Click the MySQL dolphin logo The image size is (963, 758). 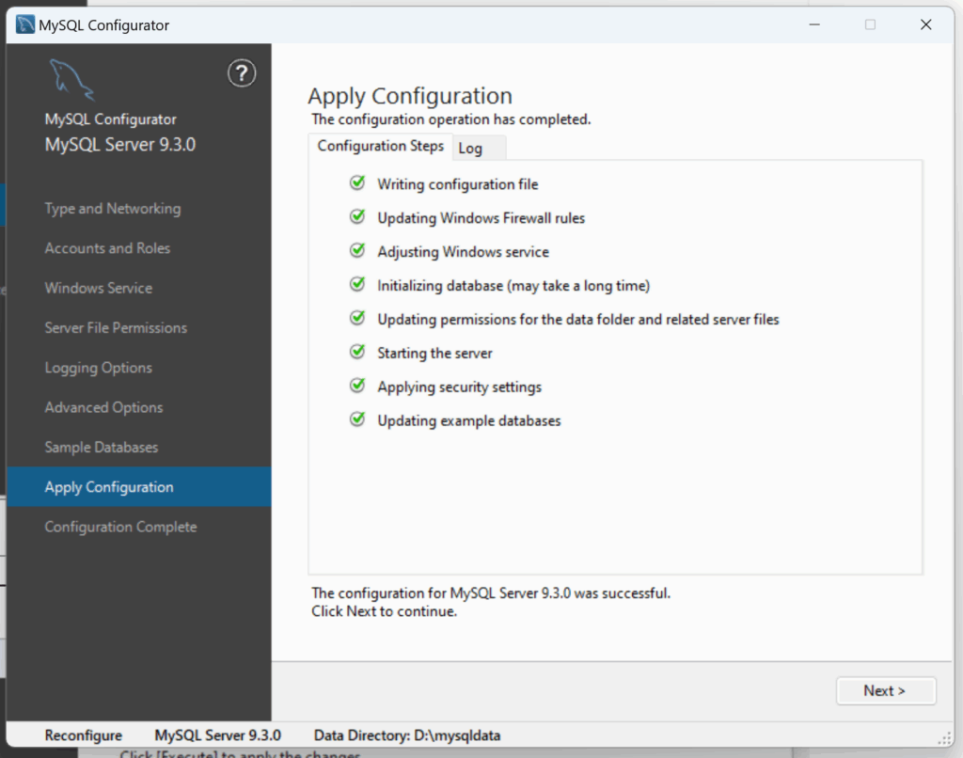(71, 80)
